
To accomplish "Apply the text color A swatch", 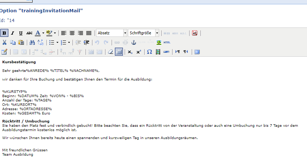I will (x=38, y=33).
